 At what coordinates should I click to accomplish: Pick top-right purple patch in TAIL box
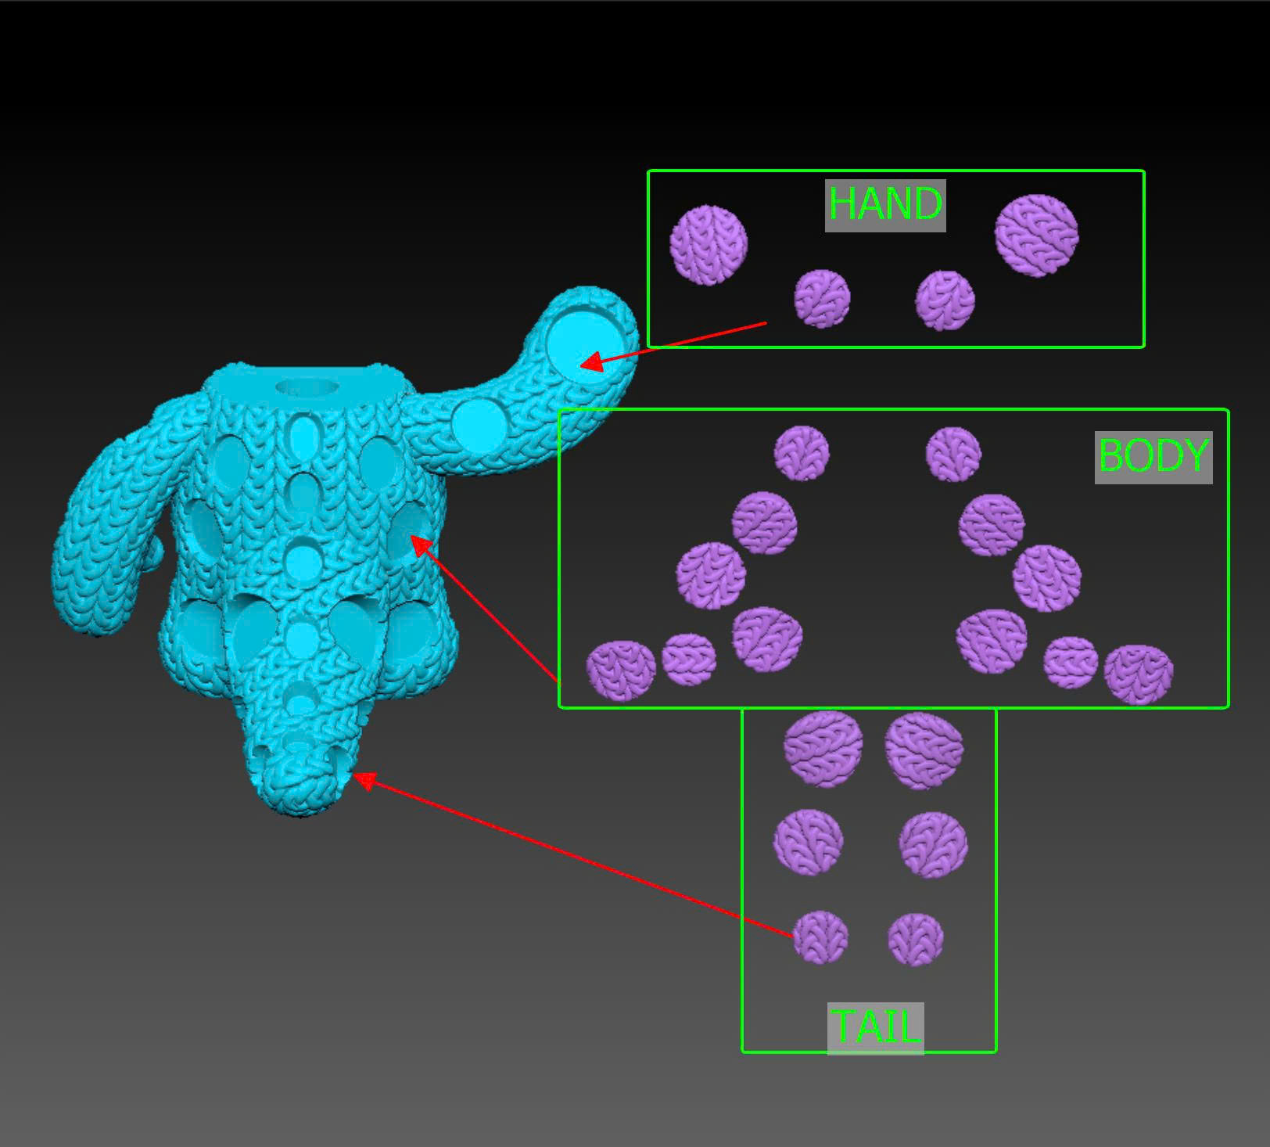click(924, 750)
